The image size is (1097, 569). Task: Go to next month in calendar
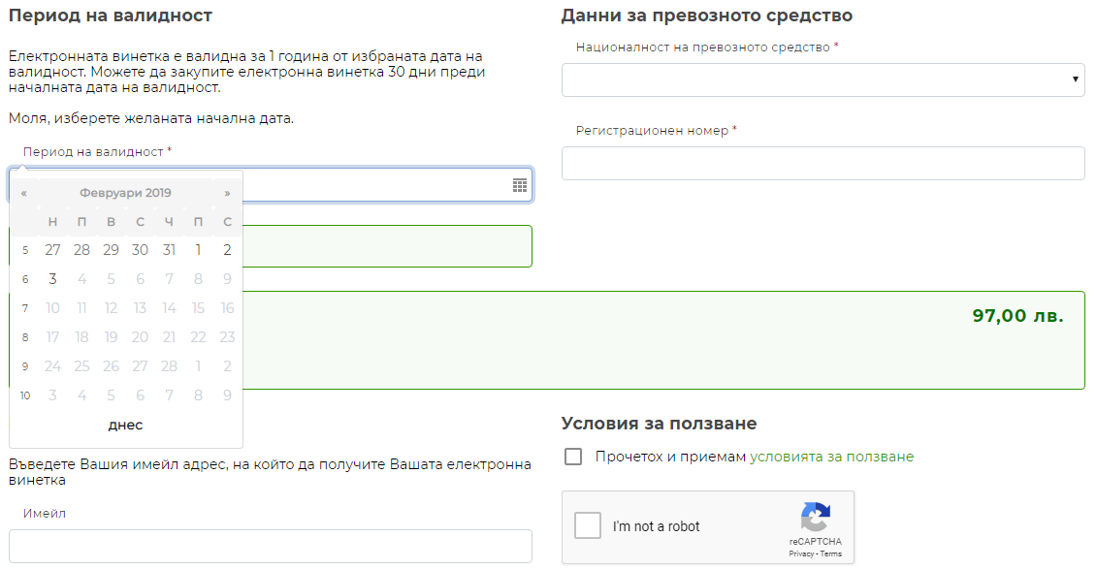point(228,193)
